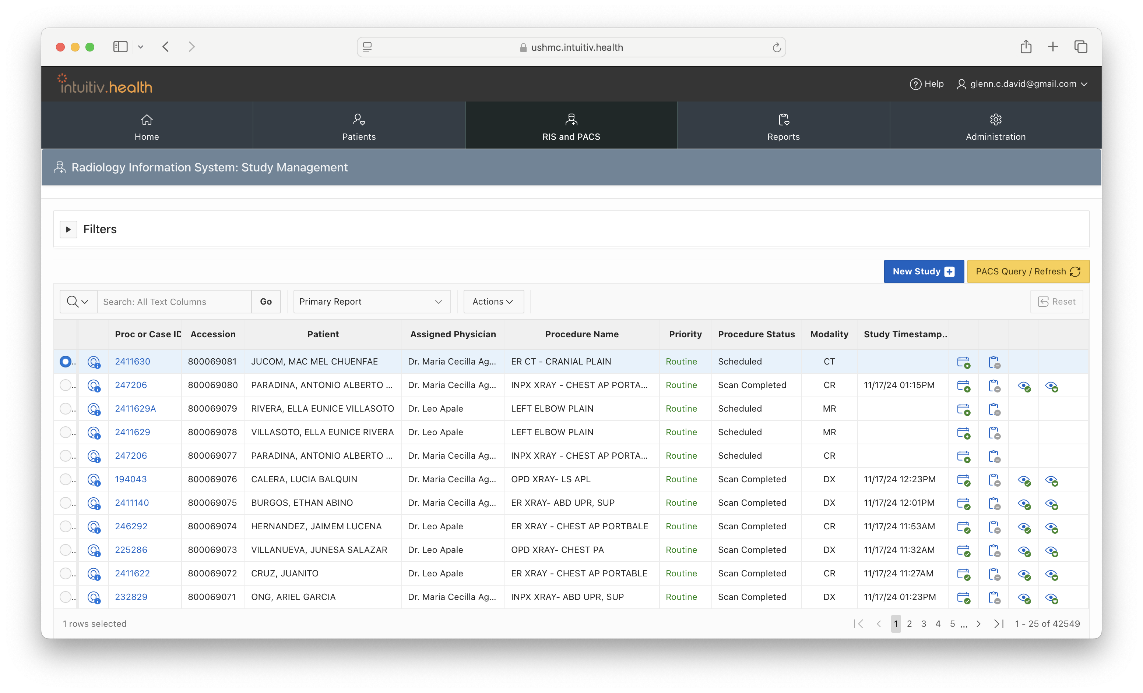
Task: Click the patient info icon for HERNANDEZ row
Action: (94, 527)
